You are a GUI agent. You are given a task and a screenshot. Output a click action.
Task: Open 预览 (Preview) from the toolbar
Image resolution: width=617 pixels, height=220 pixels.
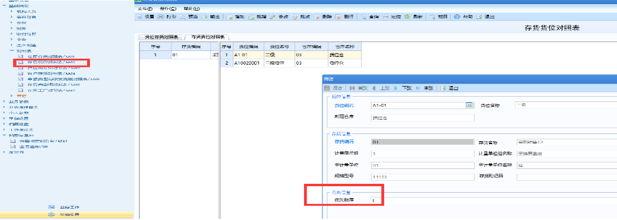tap(188, 17)
